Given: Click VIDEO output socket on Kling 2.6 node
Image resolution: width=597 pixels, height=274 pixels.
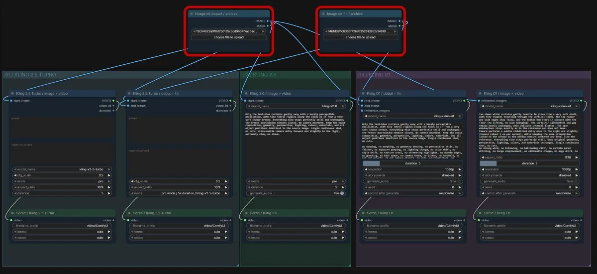Looking at the screenshot, I should [x=347, y=101].
